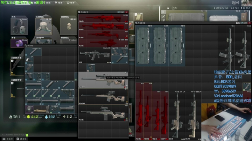The height and width of the screenshot is (141, 252).
Task: Select the weapon in 主武器(背部) back slot
Action: pyautogui.click(x=17, y=89)
